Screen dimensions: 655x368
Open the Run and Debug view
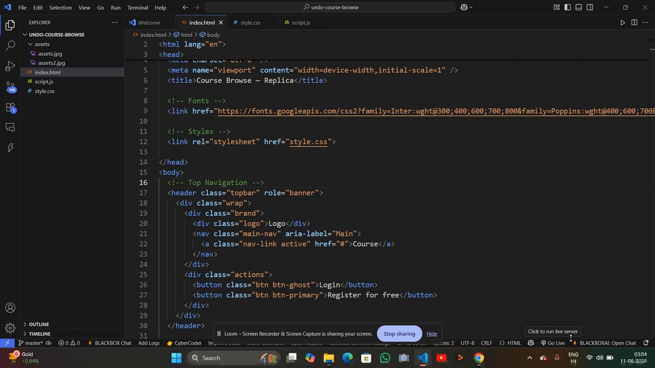pyautogui.click(x=10, y=66)
